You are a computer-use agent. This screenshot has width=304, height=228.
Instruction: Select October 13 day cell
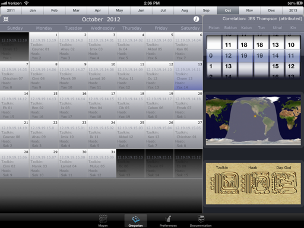point(188,75)
